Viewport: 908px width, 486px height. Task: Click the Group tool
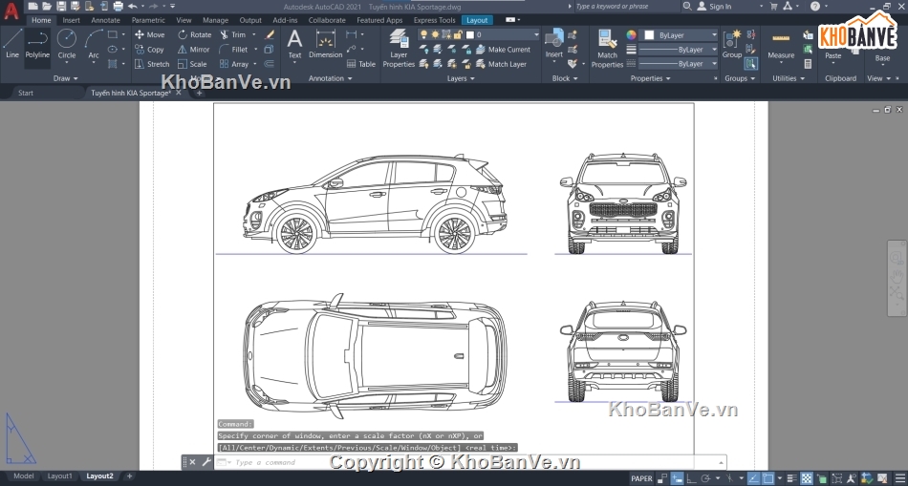pos(732,45)
